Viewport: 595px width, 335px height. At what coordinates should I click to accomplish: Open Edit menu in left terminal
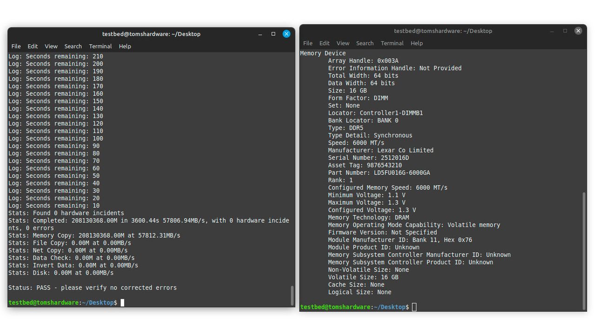coord(33,46)
